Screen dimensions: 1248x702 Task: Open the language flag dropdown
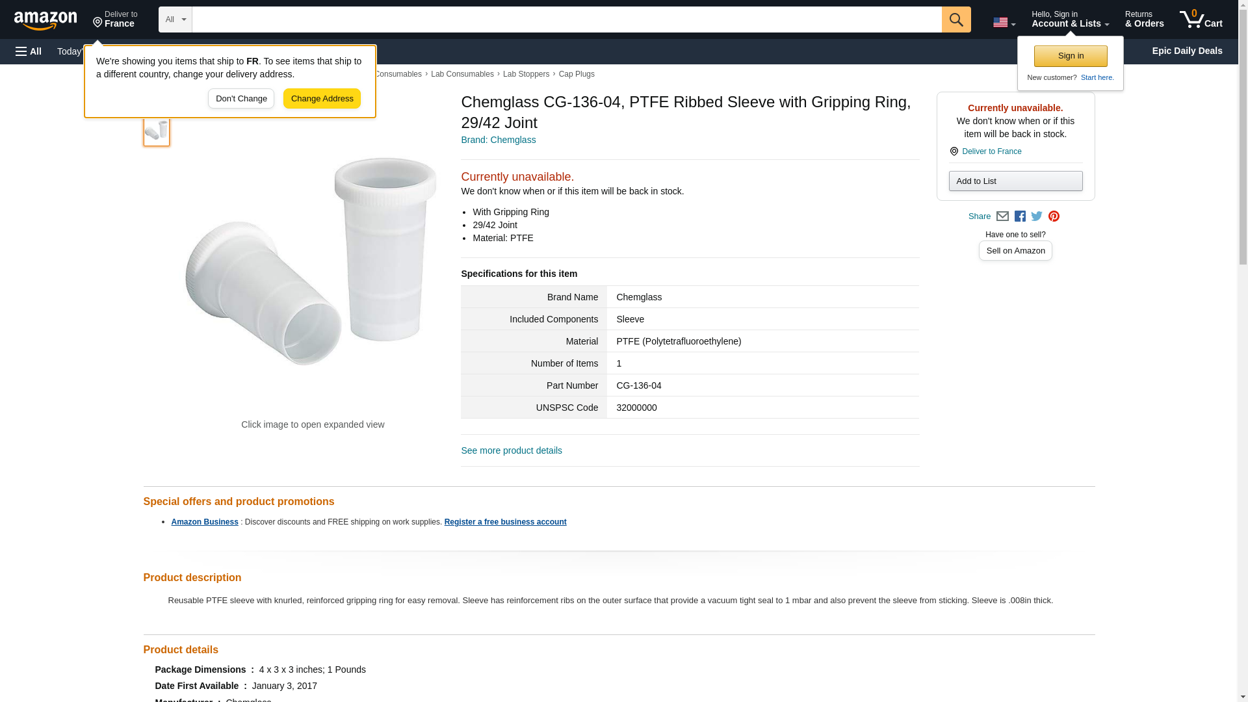tap(1004, 22)
